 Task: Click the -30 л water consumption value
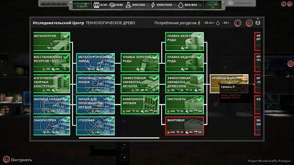[x=226, y=23]
